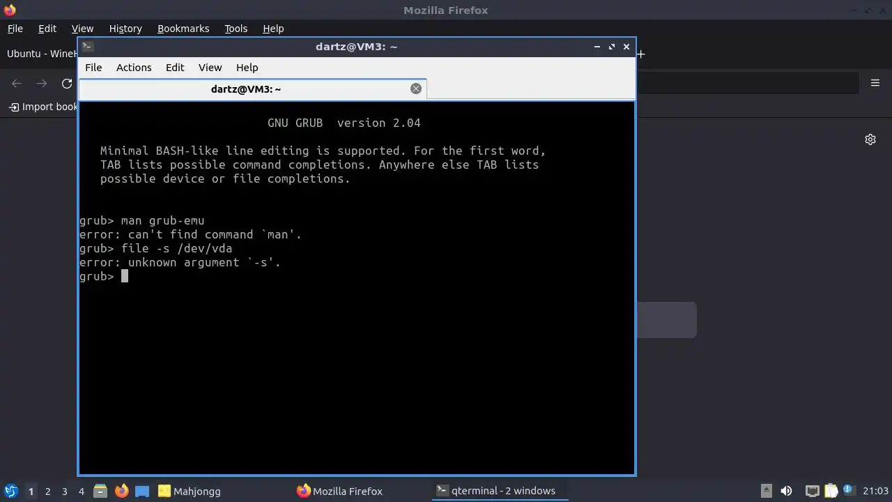
Task: Open Firefox hamburger application menu
Action: point(875,83)
